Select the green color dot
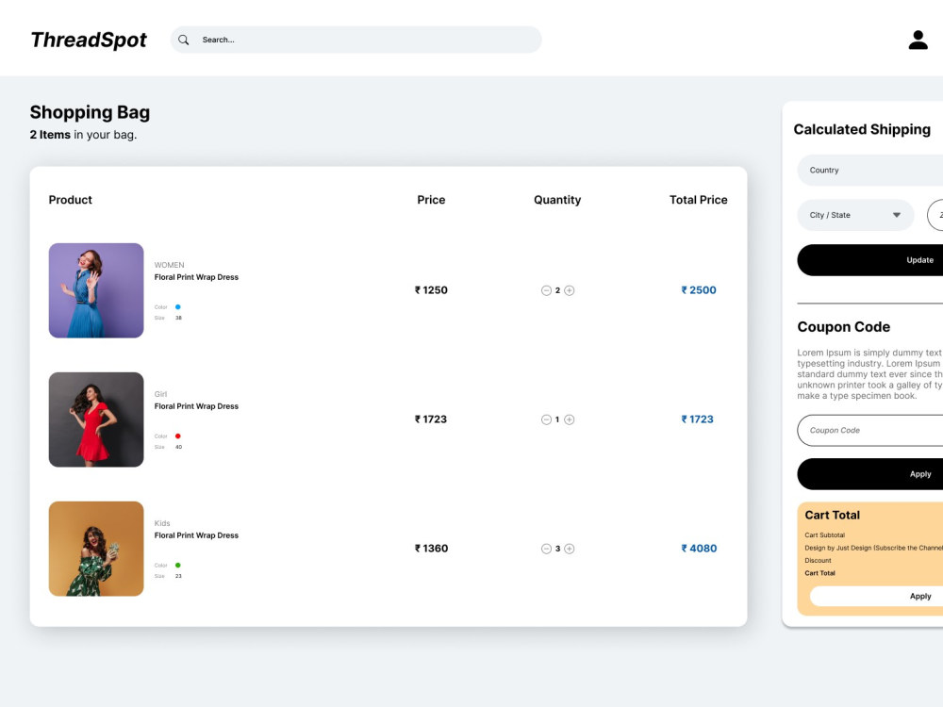The image size is (943, 707). [178, 566]
